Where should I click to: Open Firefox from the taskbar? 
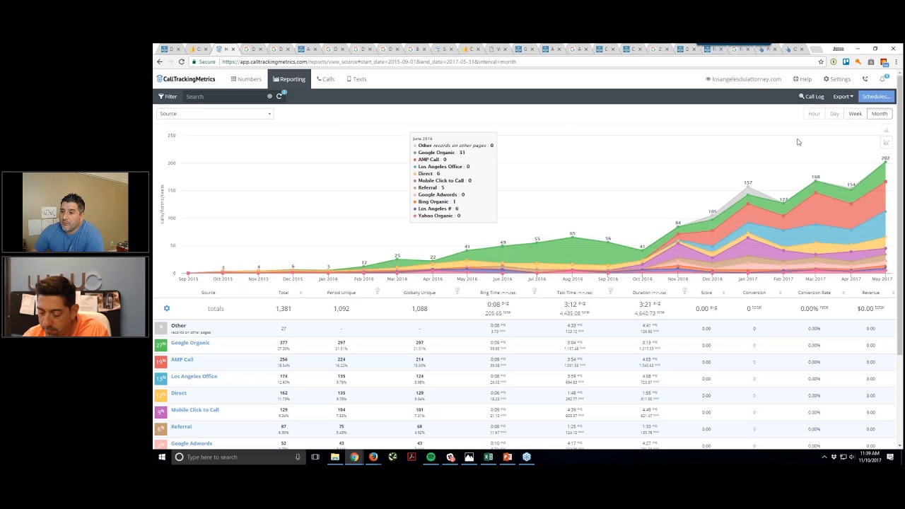click(x=373, y=457)
